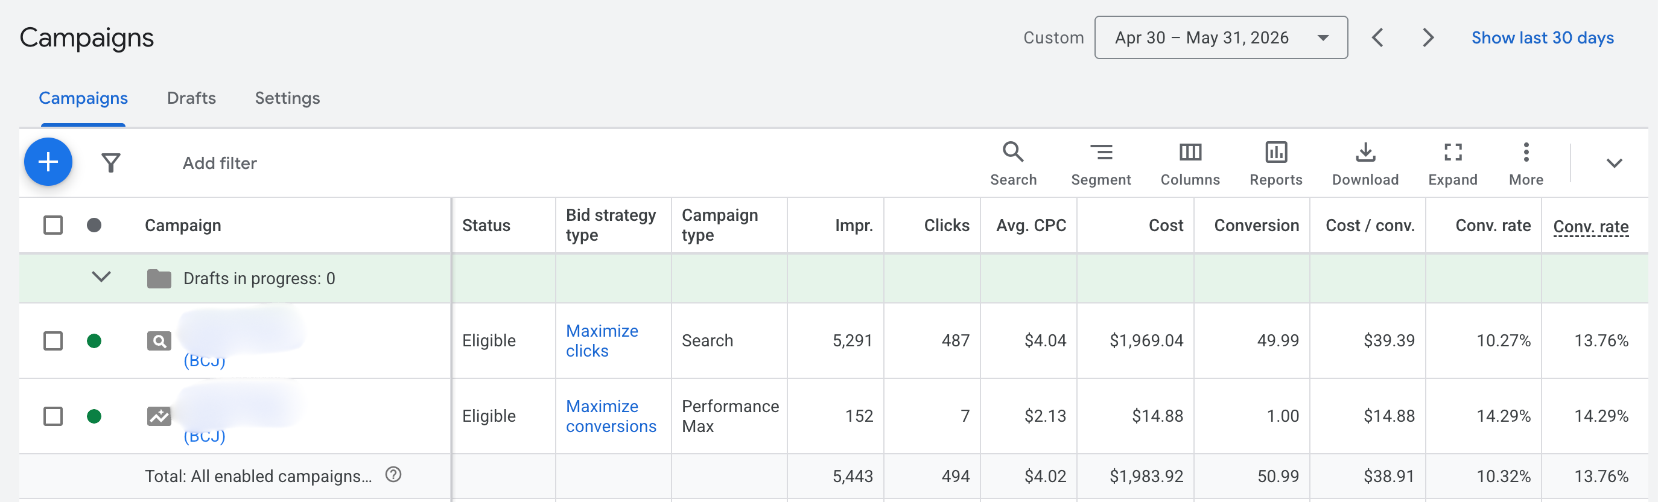Switch to the Drafts tab
Image resolution: width=1658 pixels, height=502 pixels.
[191, 98]
